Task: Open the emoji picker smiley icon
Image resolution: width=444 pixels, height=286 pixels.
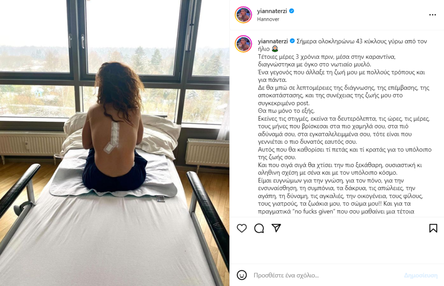Action: [x=242, y=275]
